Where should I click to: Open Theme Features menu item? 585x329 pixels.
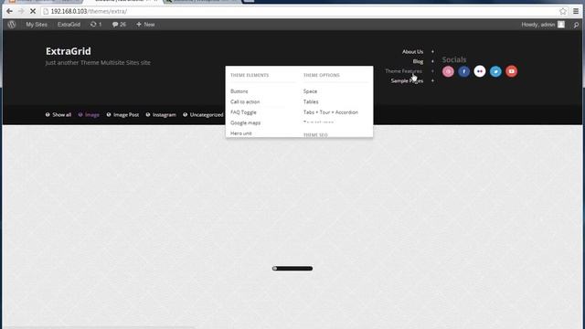[404, 71]
